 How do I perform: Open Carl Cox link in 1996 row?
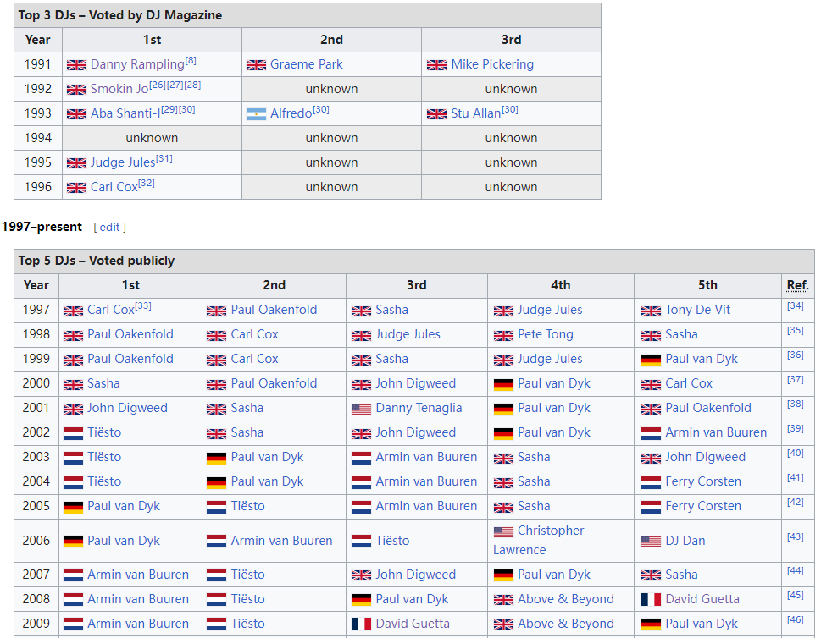pyautogui.click(x=114, y=187)
